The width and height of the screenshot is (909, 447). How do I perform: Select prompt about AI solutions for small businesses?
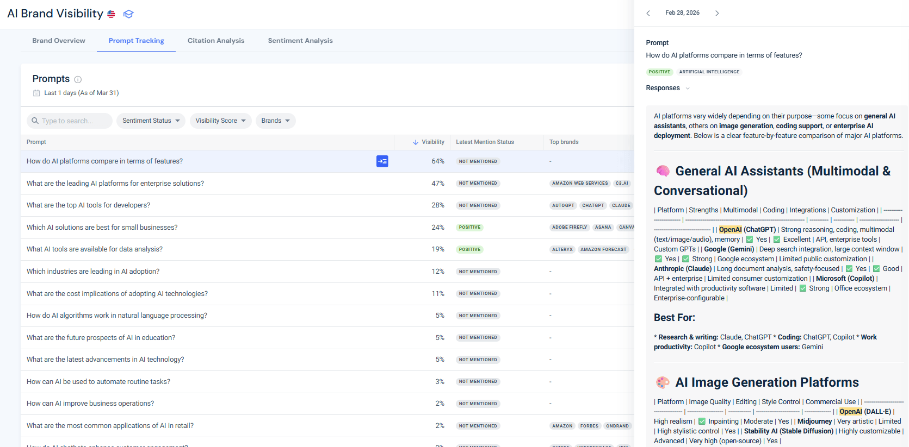click(x=102, y=228)
